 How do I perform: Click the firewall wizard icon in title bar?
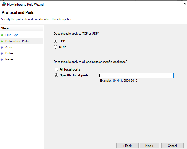point(4,4)
